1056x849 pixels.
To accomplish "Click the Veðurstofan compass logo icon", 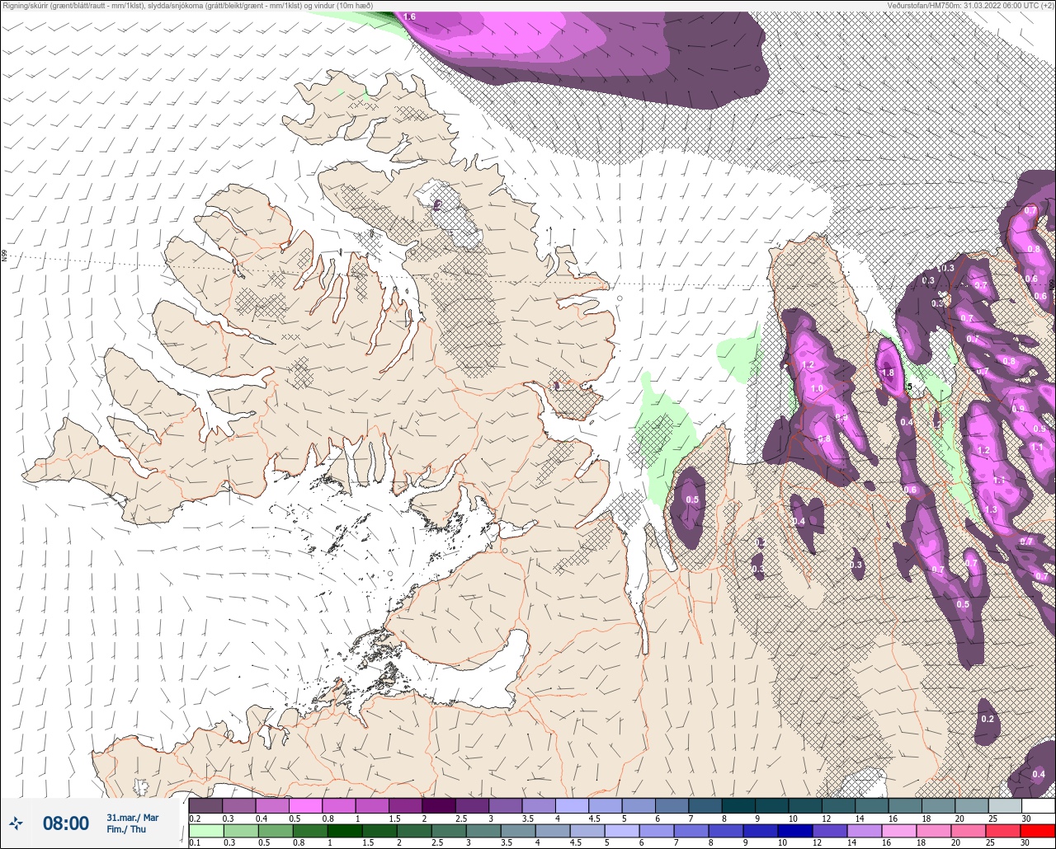I will click(x=16, y=823).
